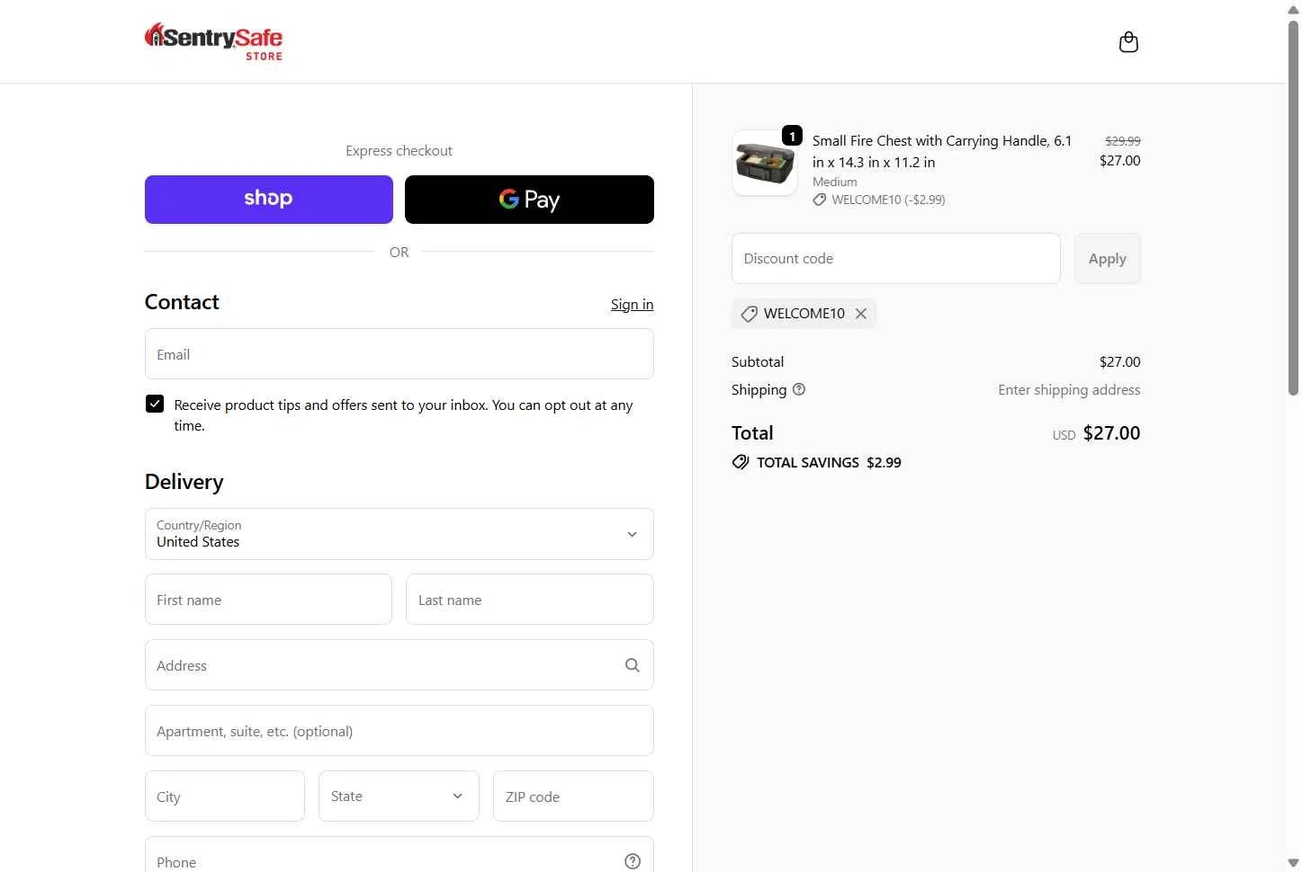Click the WELCOME10 chip tag icon
Image resolution: width=1302 pixels, height=872 pixels.
pos(749,314)
